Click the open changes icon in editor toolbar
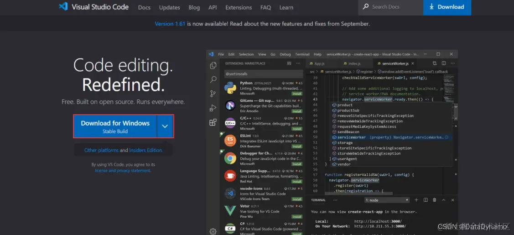Viewport: 514px width, 235px height. click(x=435, y=63)
